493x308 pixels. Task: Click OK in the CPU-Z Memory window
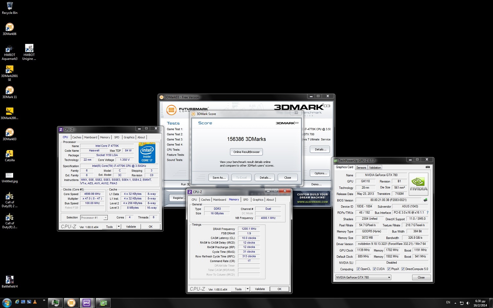point(279,289)
